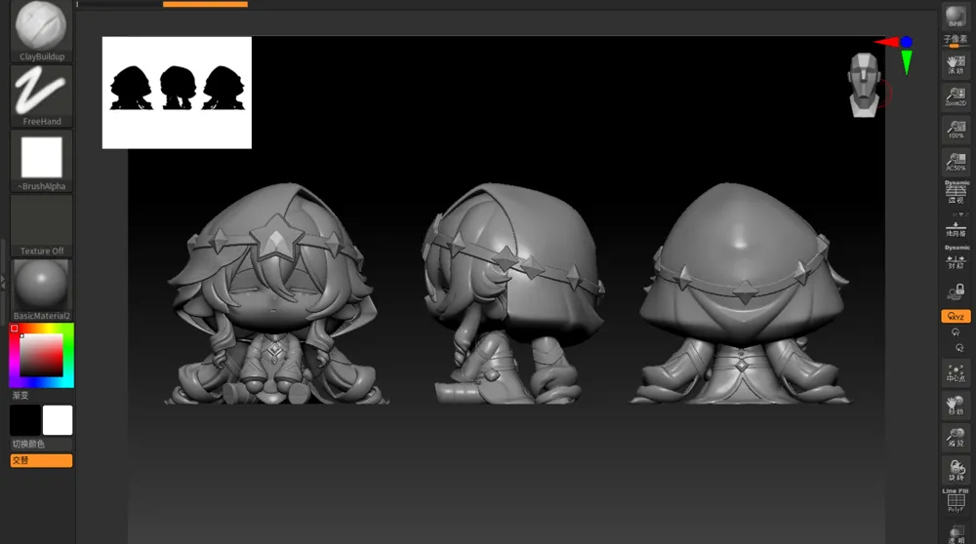
Task: Click the blue Z axis dot
Action: 907,42
